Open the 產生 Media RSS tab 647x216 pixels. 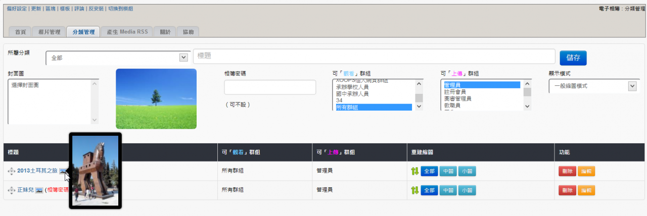(127, 32)
